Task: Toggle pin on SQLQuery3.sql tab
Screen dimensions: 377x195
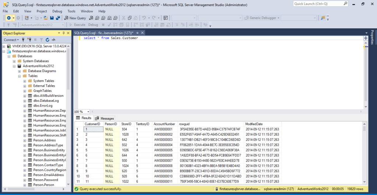Action: [x=137, y=33]
